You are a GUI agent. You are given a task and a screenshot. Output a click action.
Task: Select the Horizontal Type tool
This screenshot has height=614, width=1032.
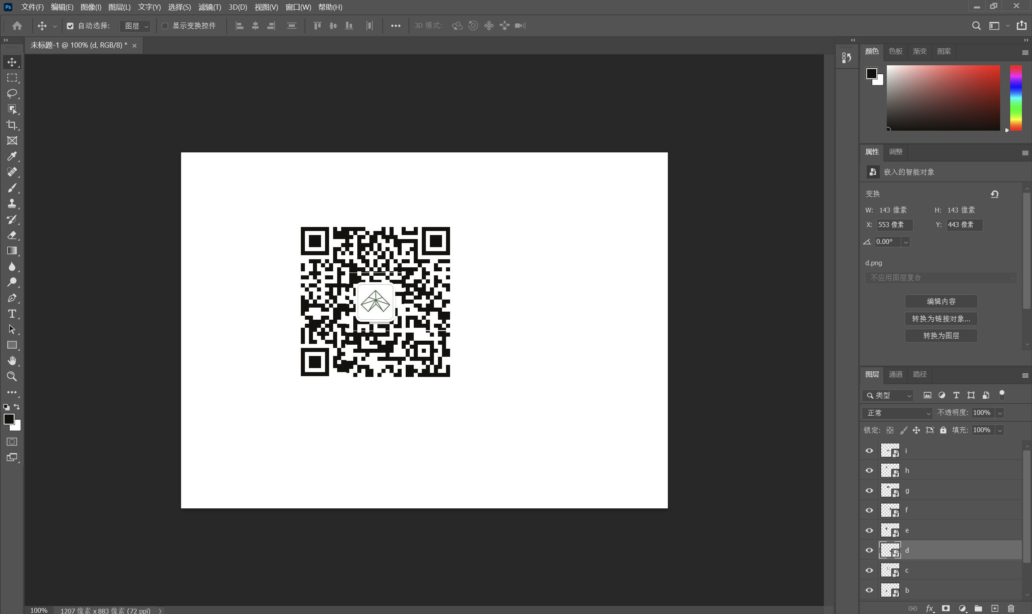coord(12,314)
